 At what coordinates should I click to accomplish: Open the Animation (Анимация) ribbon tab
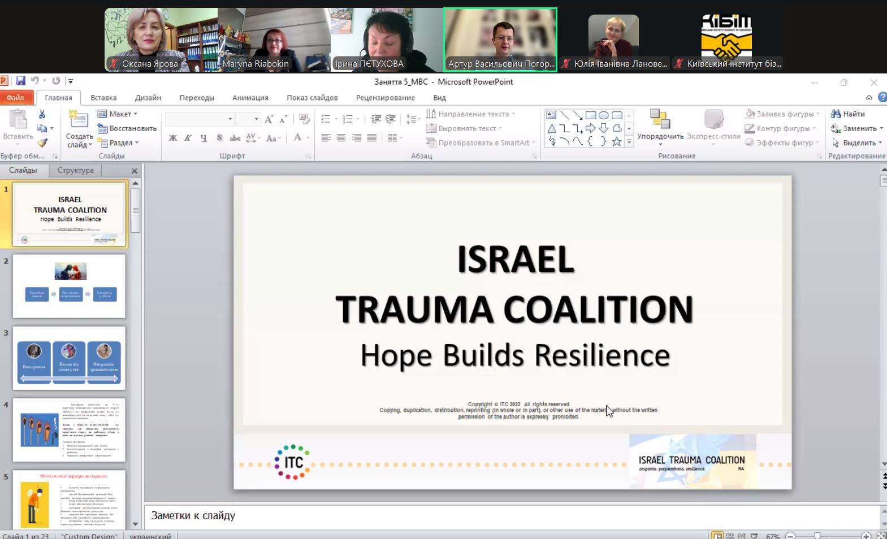pyautogui.click(x=250, y=98)
